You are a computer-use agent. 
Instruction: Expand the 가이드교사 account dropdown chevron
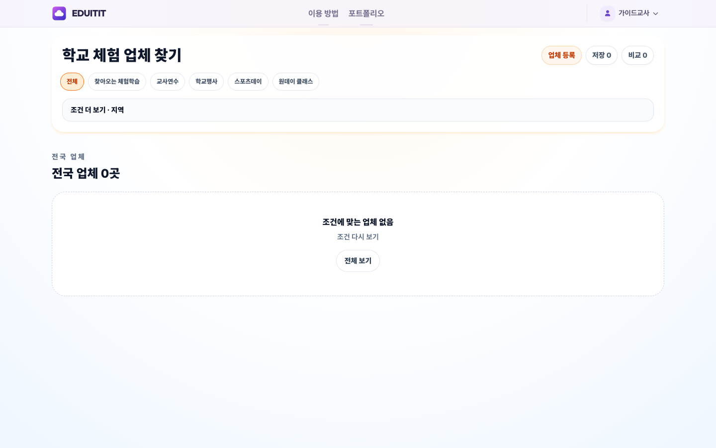tap(655, 14)
